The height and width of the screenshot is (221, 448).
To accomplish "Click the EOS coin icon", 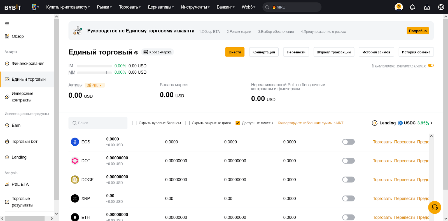I will click(75, 142).
